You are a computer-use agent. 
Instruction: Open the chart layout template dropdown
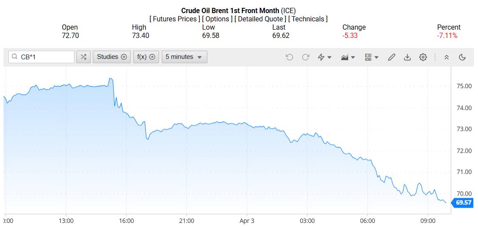(372, 57)
